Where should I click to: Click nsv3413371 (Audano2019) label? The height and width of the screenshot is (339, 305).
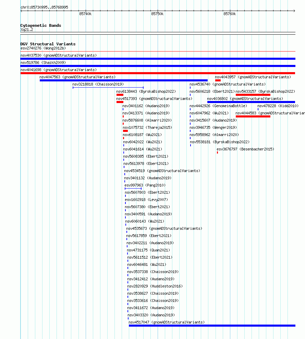[x=146, y=113]
